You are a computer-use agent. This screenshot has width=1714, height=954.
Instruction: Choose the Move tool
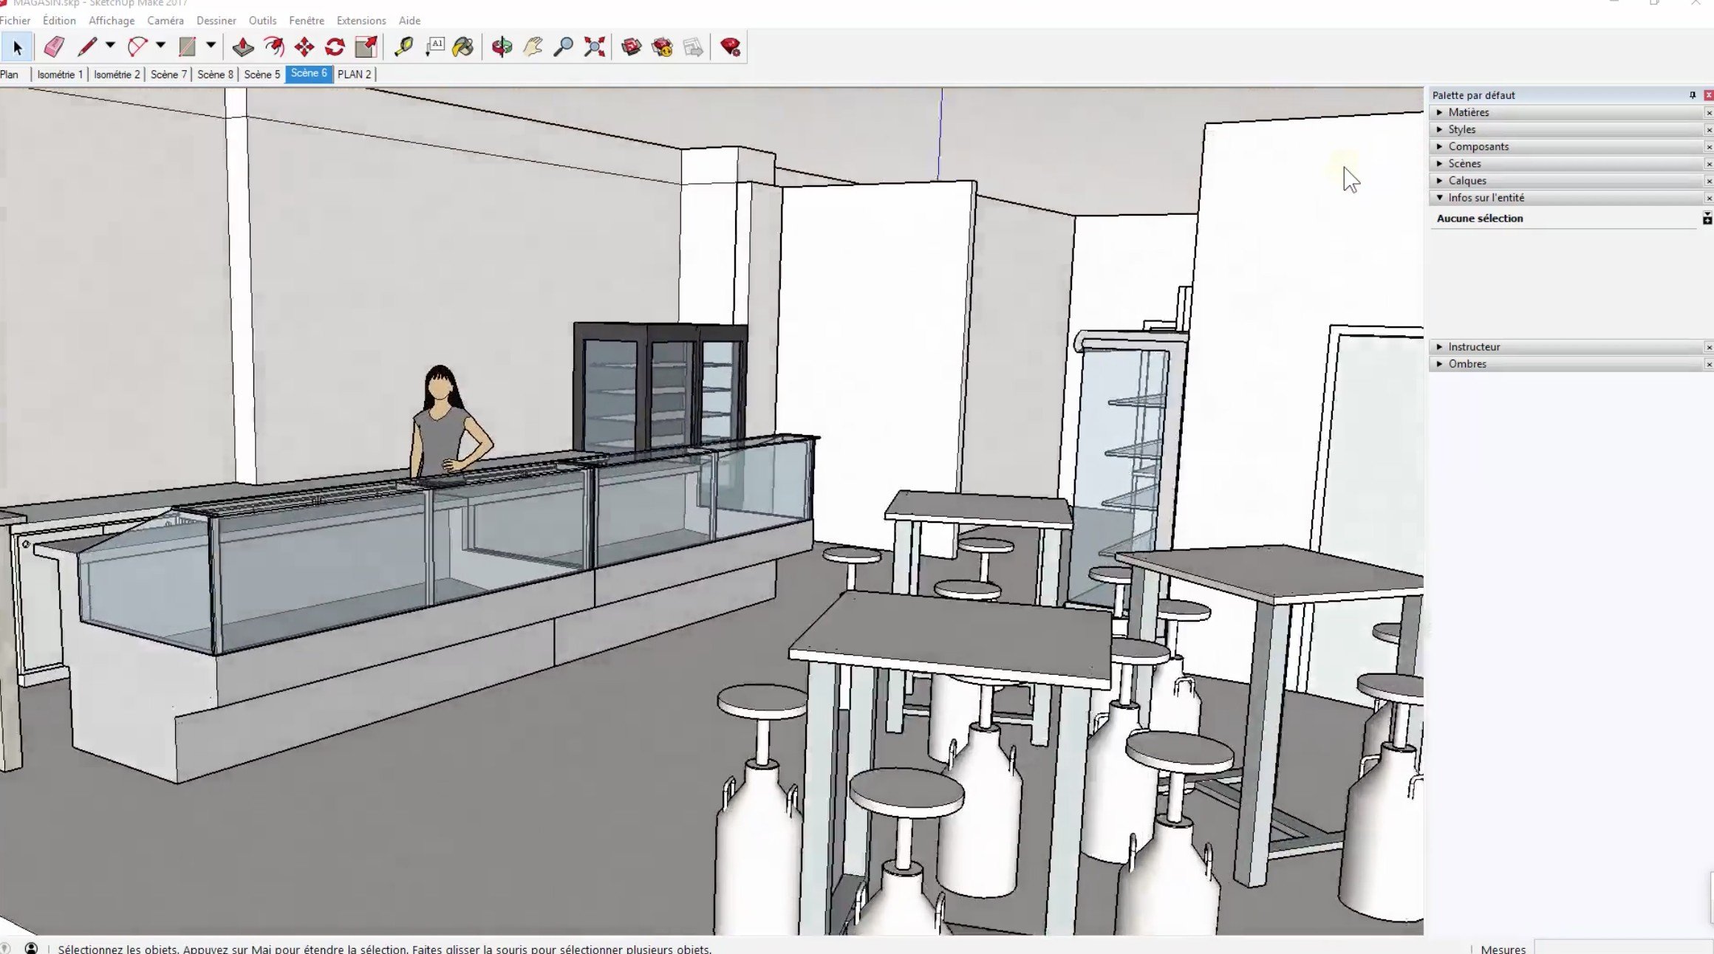304,47
